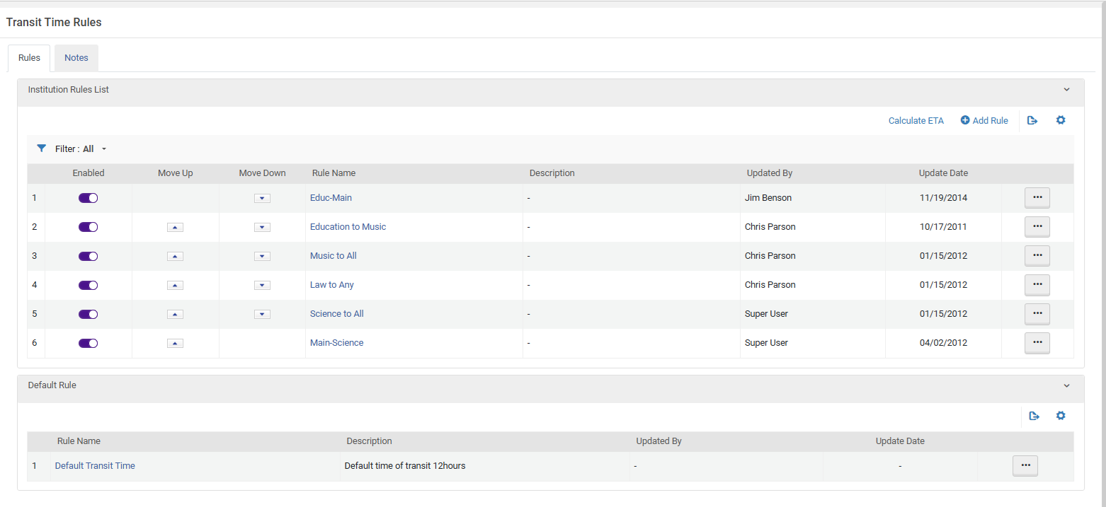Viewport: 1106px width, 507px height.
Task: Click the Add Rule button
Action: 984,121
